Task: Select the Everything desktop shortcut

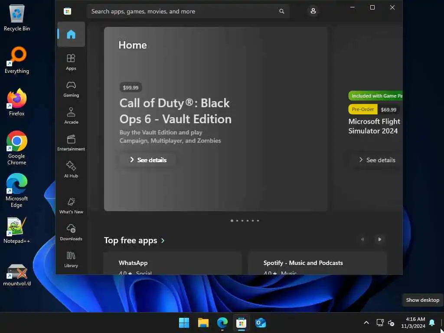Action: (x=17, y=60)
